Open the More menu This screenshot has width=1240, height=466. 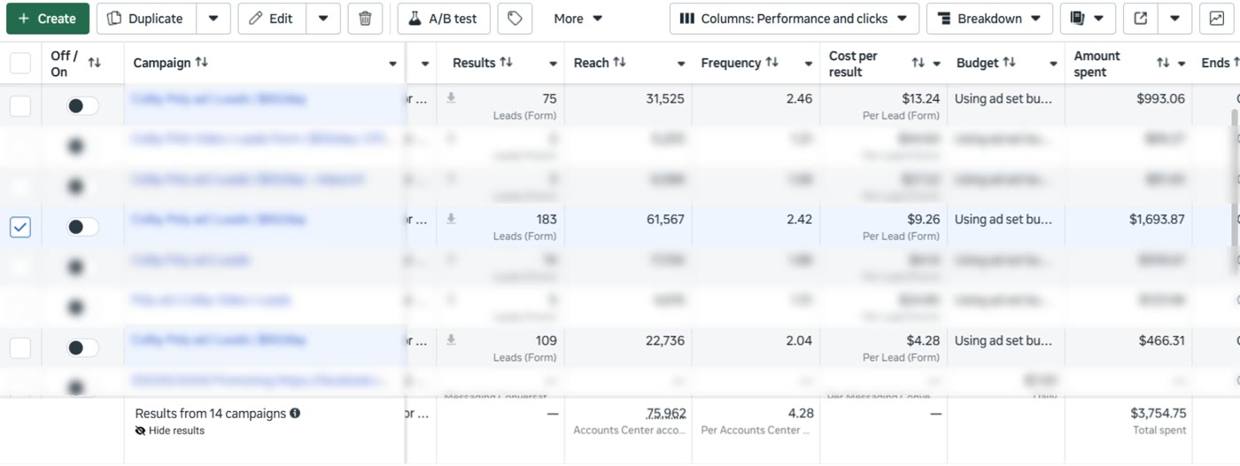point(578,19)
